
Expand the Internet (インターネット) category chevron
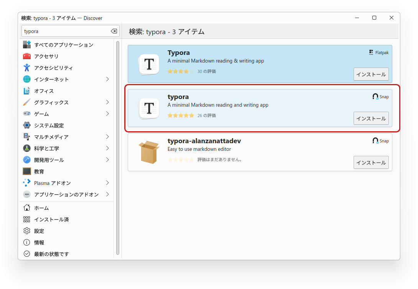[107, 79]
